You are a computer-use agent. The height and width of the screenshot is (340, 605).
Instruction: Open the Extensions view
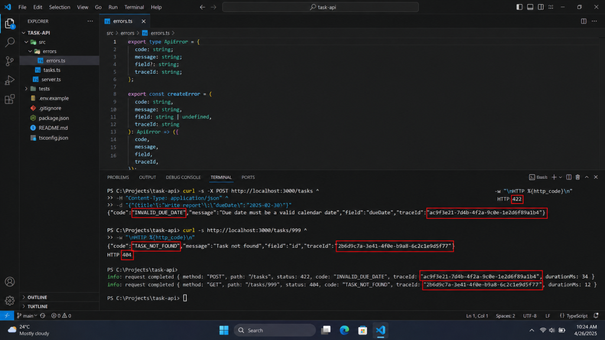click(x=9, y=99)
